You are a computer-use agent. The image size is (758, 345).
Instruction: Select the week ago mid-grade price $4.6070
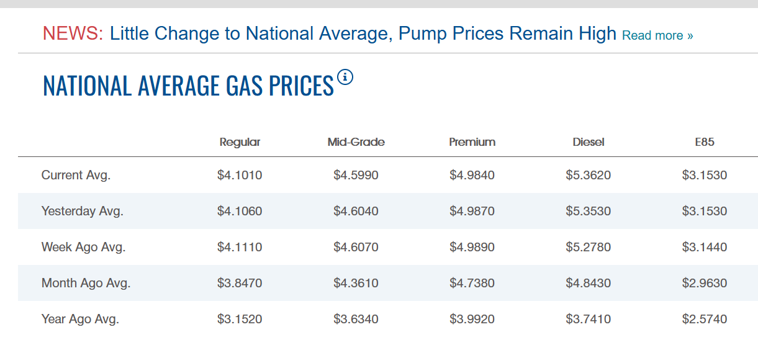(x=356, y=247)
